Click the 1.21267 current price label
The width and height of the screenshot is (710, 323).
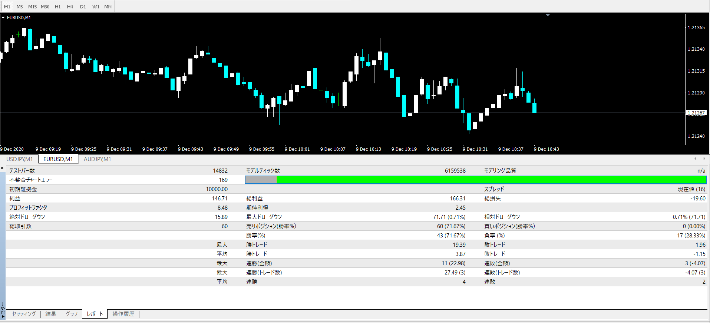click(696, 113)
